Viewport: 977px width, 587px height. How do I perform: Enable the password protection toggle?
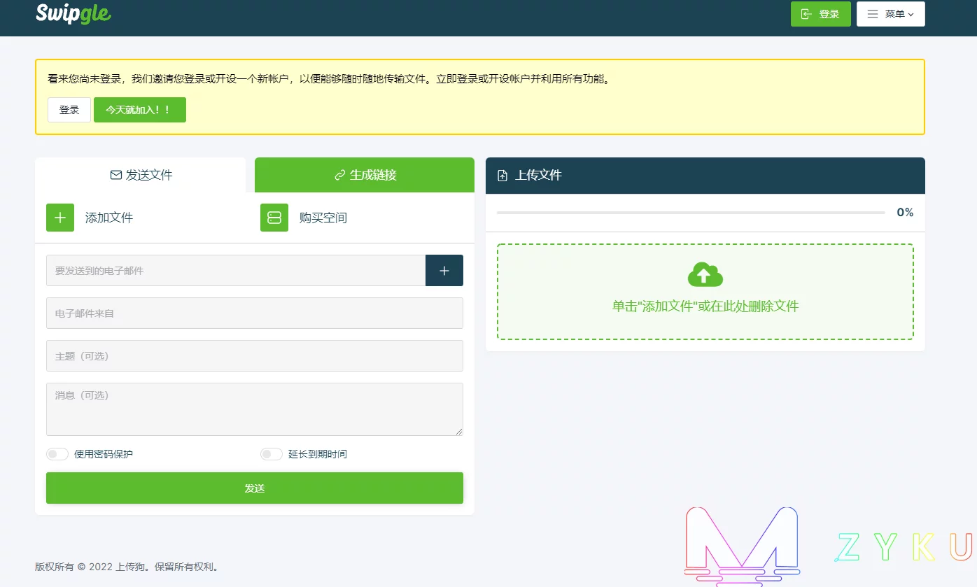pos(57,454)
